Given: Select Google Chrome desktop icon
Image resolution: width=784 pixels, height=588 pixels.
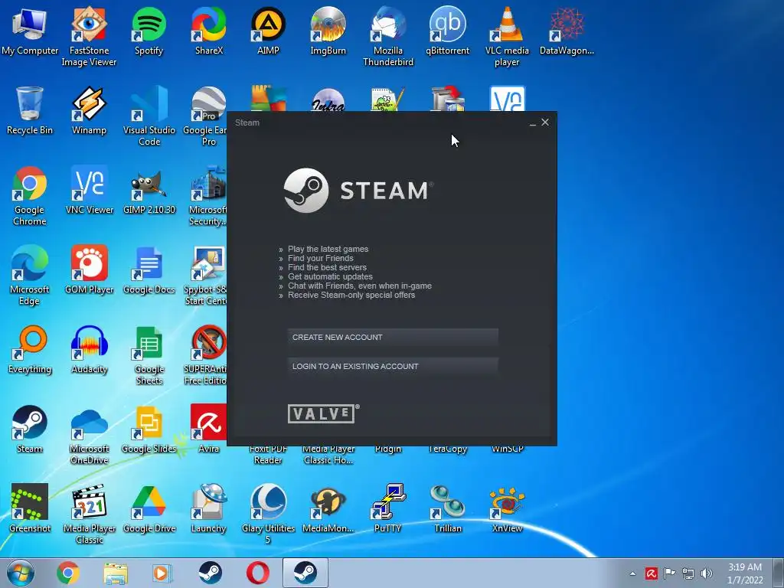Looking at the screenshot, I should (x=30, y=195).
